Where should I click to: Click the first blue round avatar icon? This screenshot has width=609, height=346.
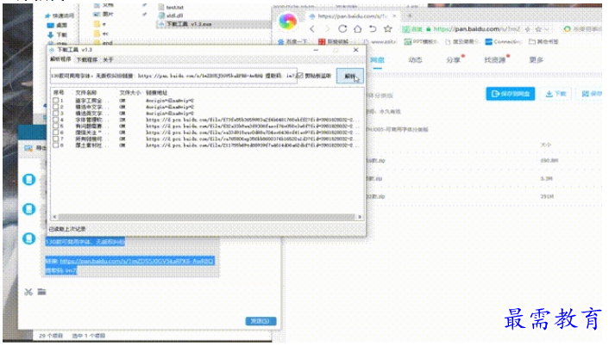click(29, 180)
